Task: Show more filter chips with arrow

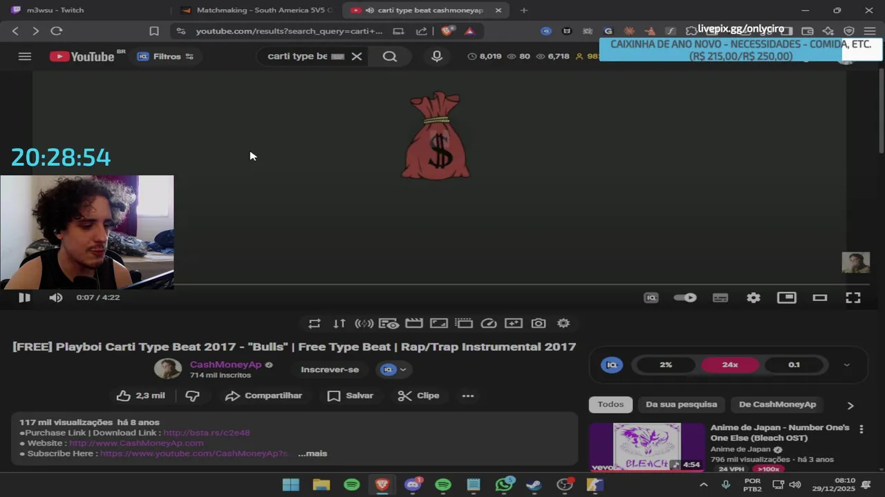Action: tap(850, 405)
